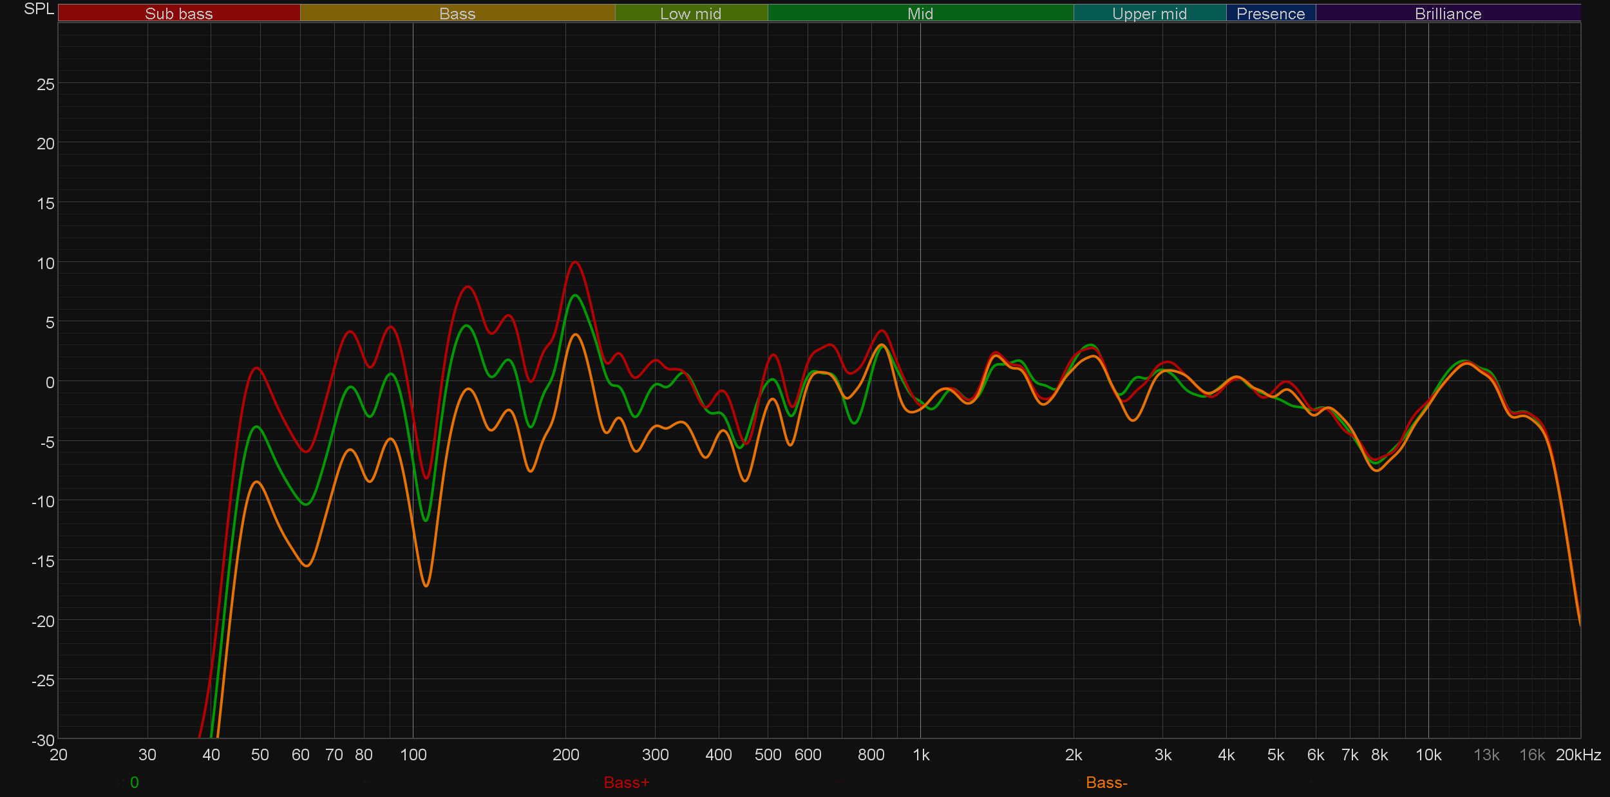The width and height of the screenshot is (1610, 797).
Task: Click the 0 dB SPL axis label
Action: [50, 382]
